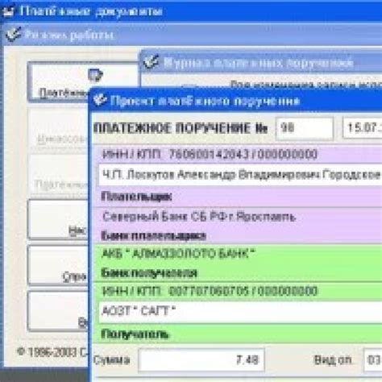Click the Проект платёжного поручения window icon
The height and width of the screenshot is (382, 382).
click(100, 100)
